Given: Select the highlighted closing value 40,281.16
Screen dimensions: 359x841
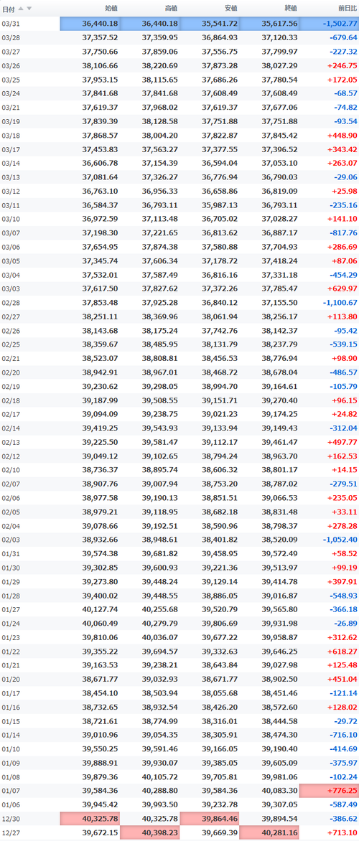Looking at the screenshot, I should click(269, 832).
